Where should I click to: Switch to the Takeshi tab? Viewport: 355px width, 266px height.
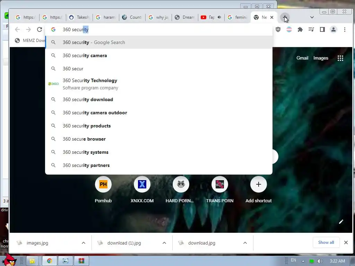click(79, 17)
